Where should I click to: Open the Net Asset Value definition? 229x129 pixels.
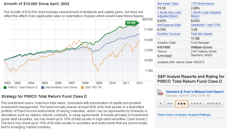tap(168, 4)
